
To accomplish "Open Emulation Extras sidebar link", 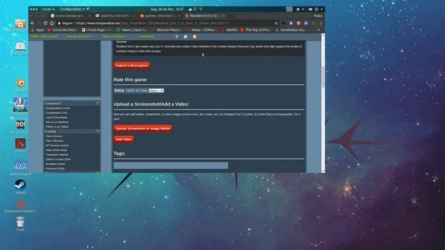I will (x=56, y=164).
